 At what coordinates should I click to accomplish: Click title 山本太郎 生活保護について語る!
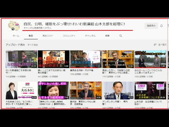pyautogui.click(x=148, y=103)
